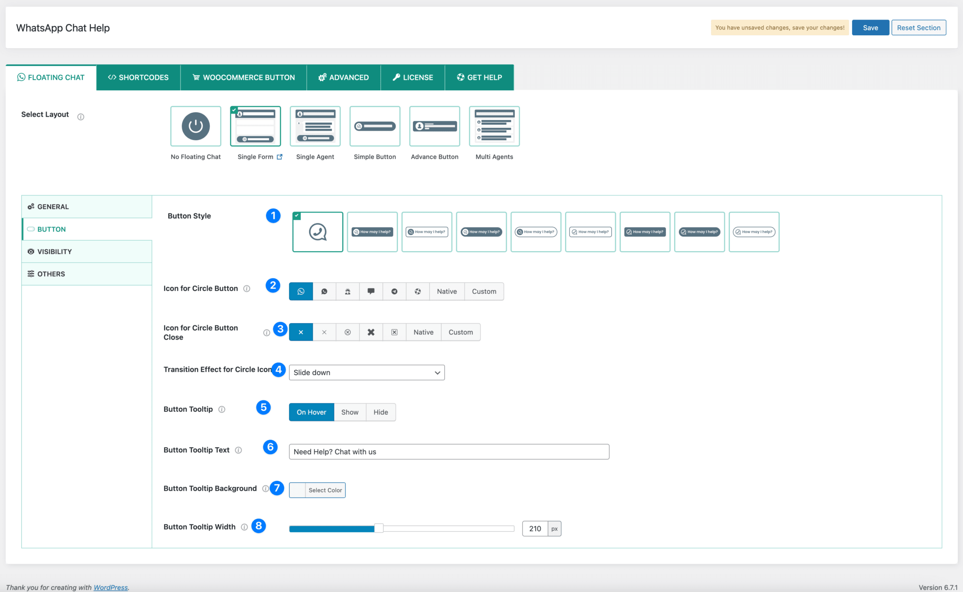
Task: Select the icon-only circle Button Style thumbnail
Action: coord(318,232)
